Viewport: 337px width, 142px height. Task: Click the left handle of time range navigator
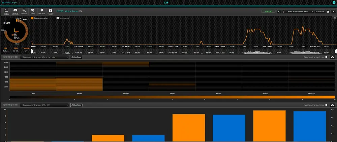(32, 51)
